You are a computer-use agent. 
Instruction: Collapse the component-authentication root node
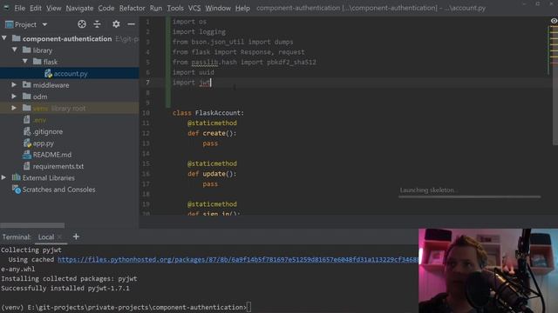[4, 38]
